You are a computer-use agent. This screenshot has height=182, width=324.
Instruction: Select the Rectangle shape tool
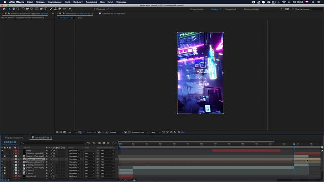click(x=37, y=9)
